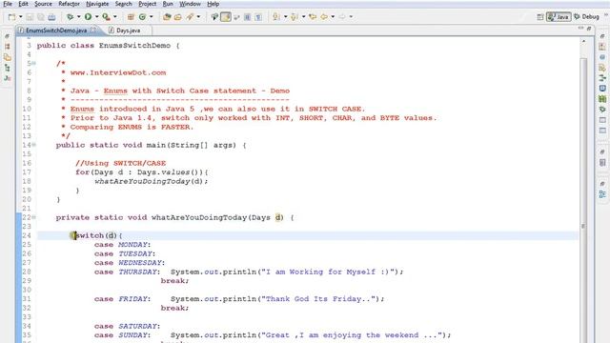Screen dimensions: 610x343
Task: Click the Print icon in the toolbar
Action: coord(51,17)
